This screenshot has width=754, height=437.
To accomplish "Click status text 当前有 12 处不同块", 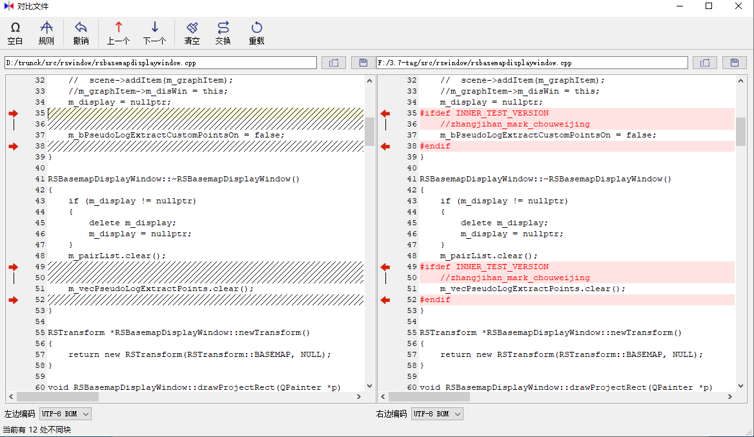I will tap(37, 430).
